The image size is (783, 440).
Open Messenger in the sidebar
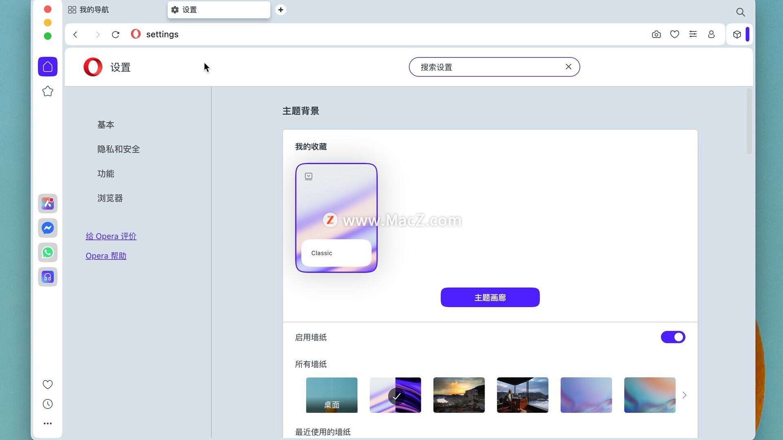click(x=48, y=228)
